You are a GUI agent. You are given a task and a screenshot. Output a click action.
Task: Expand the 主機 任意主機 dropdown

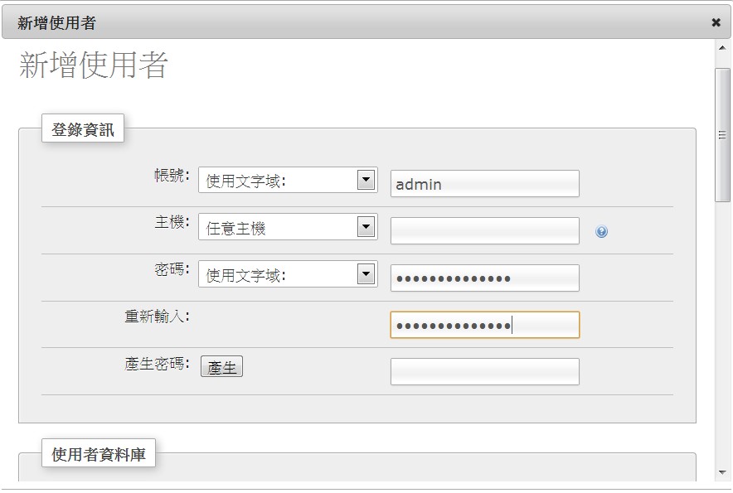[x=288, y=228]
